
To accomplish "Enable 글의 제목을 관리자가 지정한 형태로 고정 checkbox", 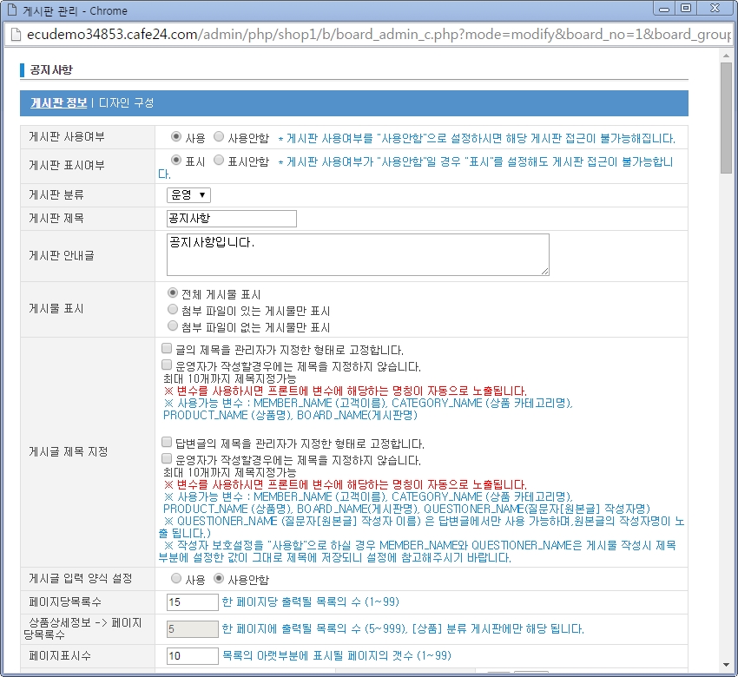I will (x=167, y=349).
